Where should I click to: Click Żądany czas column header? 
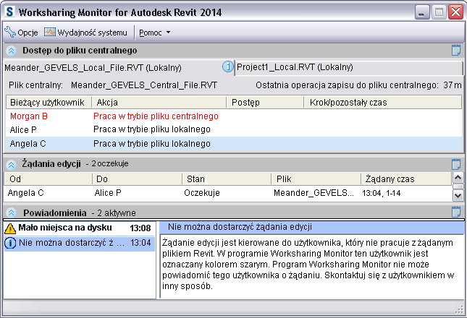tap(406, 179)
